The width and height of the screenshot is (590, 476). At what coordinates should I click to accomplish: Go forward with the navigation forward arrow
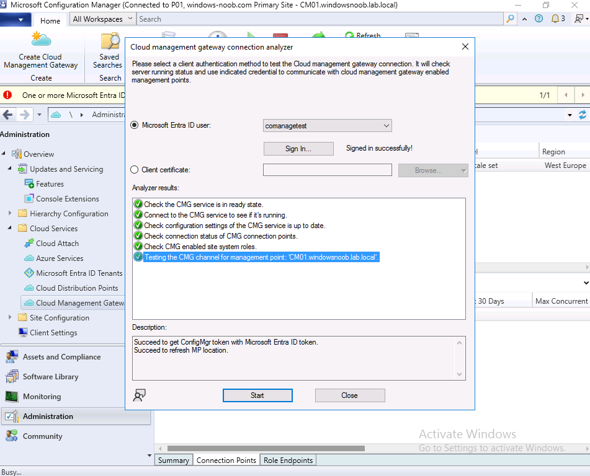(x=24, y=114)
